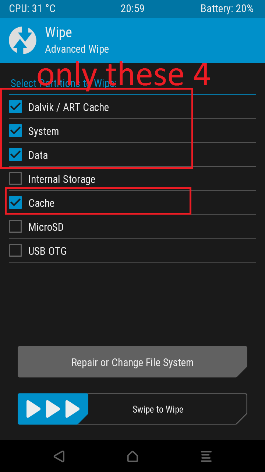Select the MicroSD checkbox
Viewport: 265px width, 472px height.
pyautogui.click(x=15, y=227)
